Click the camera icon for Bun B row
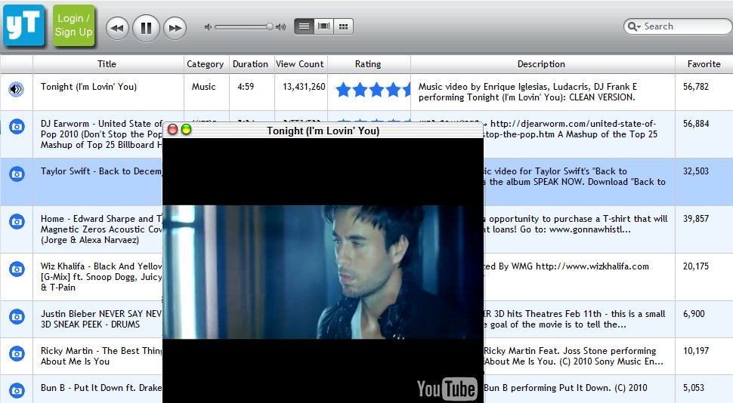Viewport: 733px width, 403px height. tap(17, 390)
